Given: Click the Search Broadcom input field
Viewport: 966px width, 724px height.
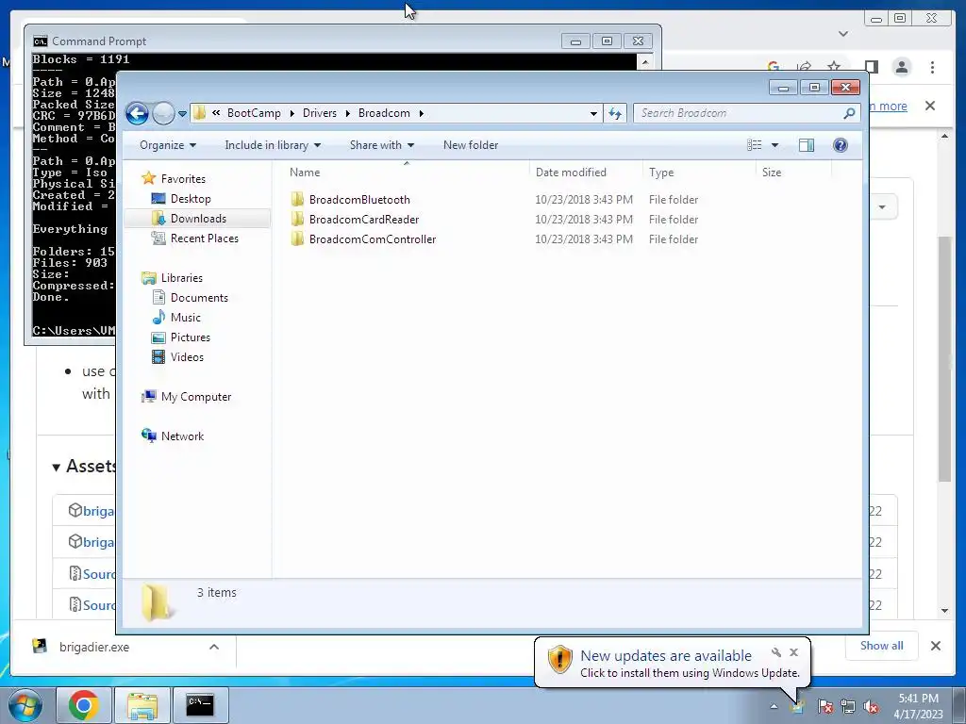Looking at the screenshot, I should tap(738, 113).
